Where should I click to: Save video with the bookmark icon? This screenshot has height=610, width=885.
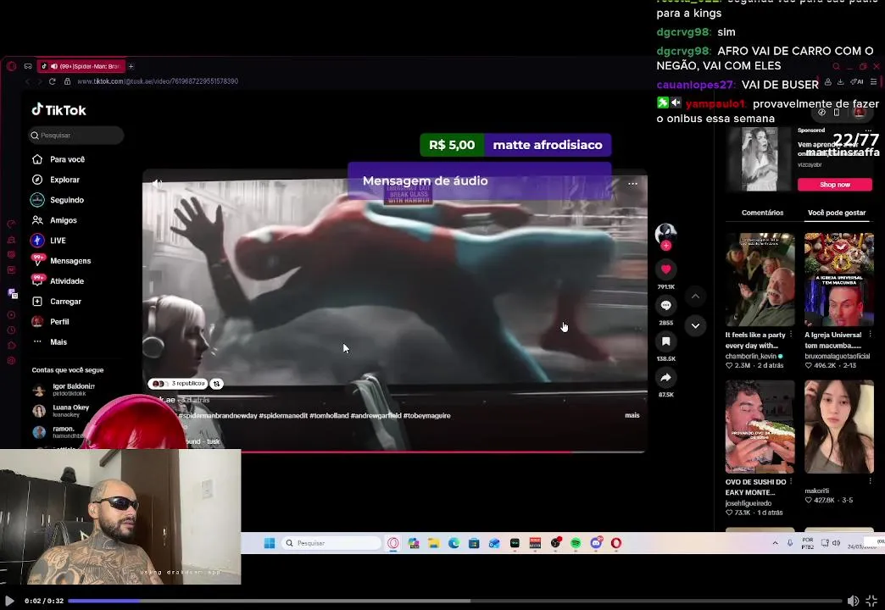tap(666, 341)
